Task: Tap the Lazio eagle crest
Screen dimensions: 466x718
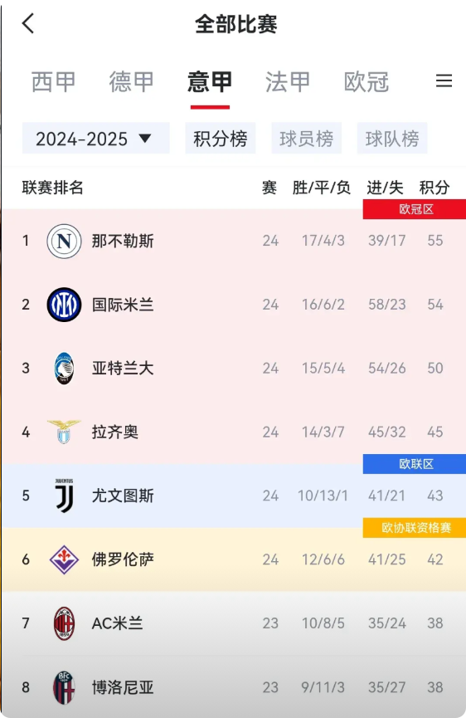Action: [64, 432]
